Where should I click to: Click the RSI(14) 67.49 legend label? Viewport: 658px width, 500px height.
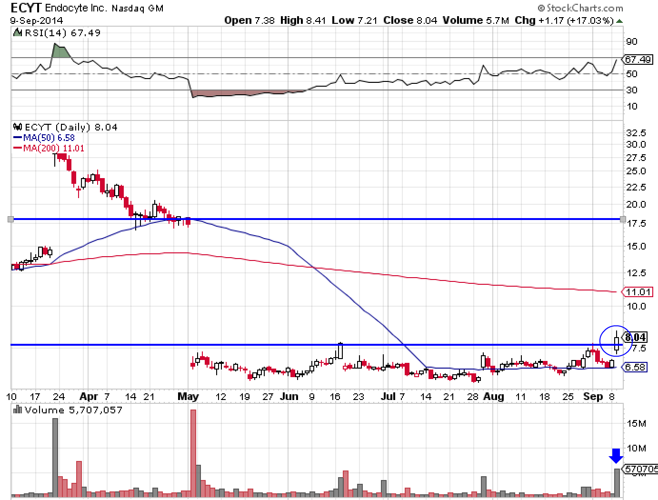(x=62, y=33)
